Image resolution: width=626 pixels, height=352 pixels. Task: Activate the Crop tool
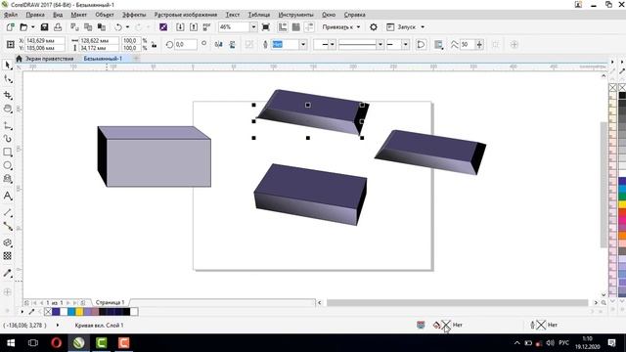(8, 95)
